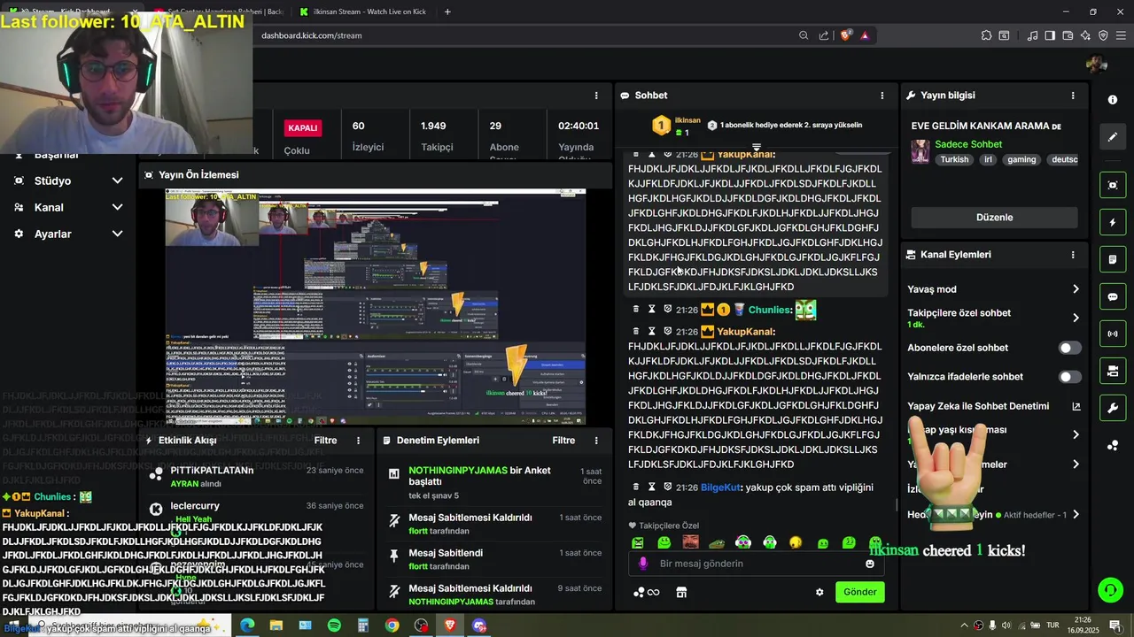Open Microsoft Edge from the taskbar
The image size is (1134, 637).
pyautogui.click(x=247, y=625)
